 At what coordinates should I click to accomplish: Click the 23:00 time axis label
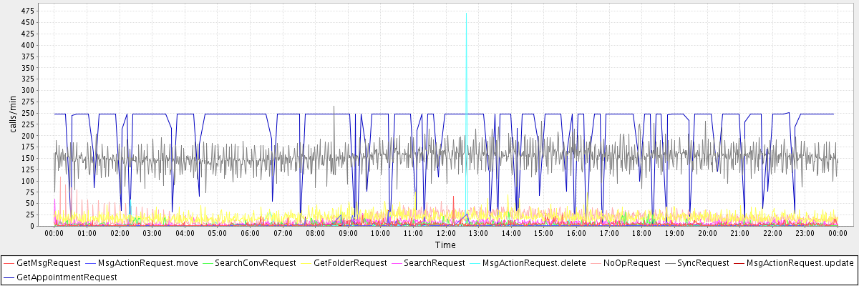(805, 233)
